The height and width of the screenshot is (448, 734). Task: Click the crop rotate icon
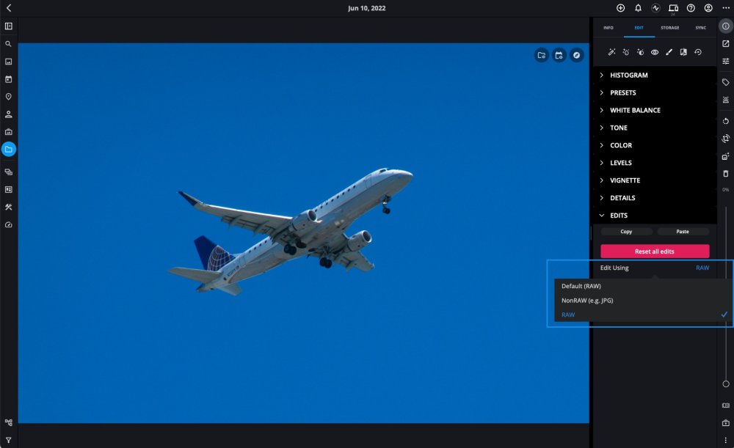[x=726, y=139]
